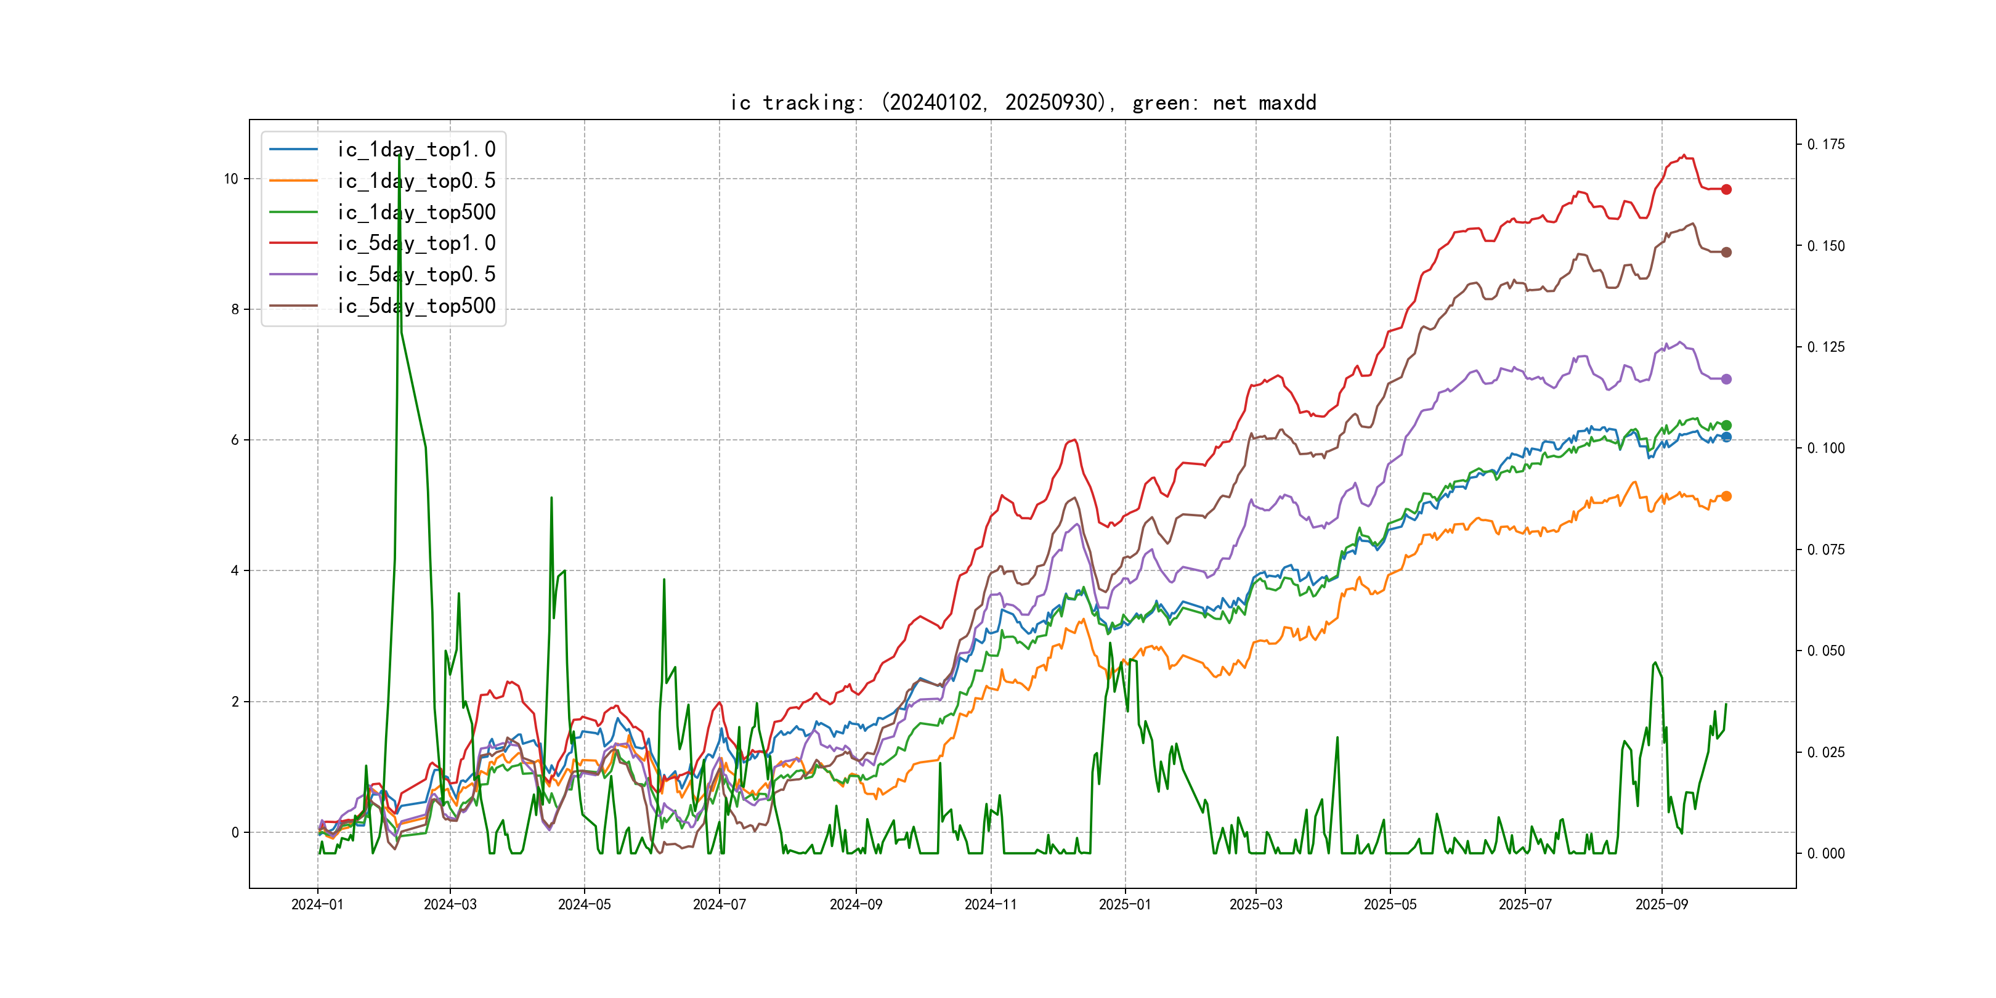Click the orange endpoint dot of ic_1day_top0.5

coord(1726,496)
